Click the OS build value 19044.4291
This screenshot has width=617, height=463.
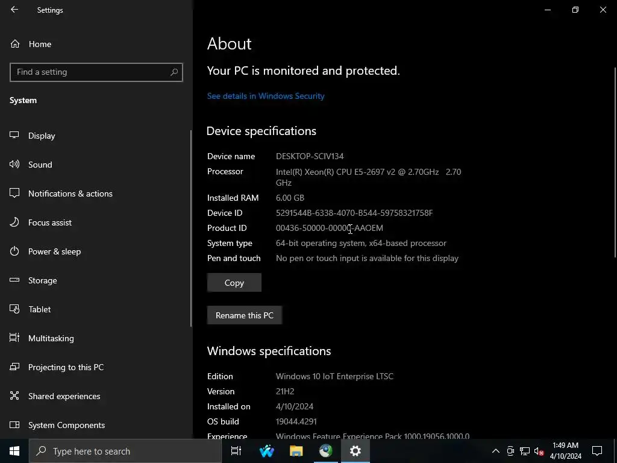[296, 421]
